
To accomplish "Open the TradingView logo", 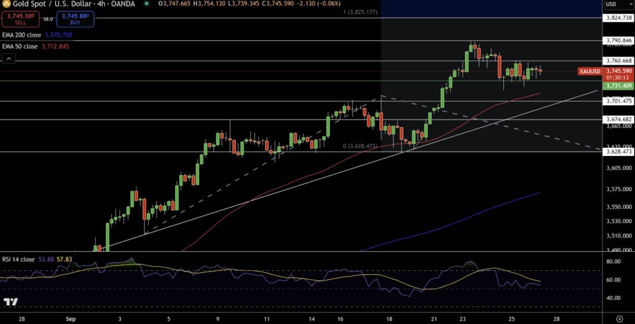I will 11,302.
